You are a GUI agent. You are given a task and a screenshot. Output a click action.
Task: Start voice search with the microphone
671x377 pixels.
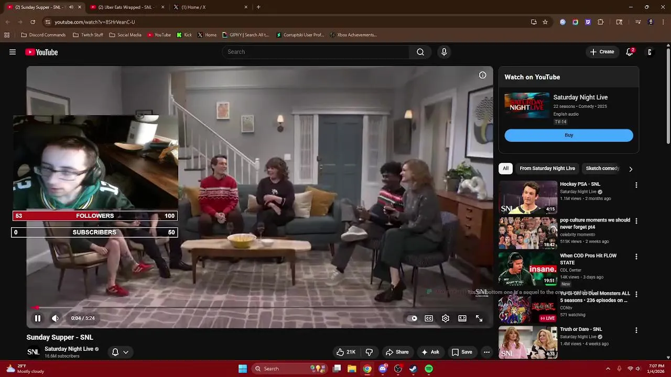444,52
